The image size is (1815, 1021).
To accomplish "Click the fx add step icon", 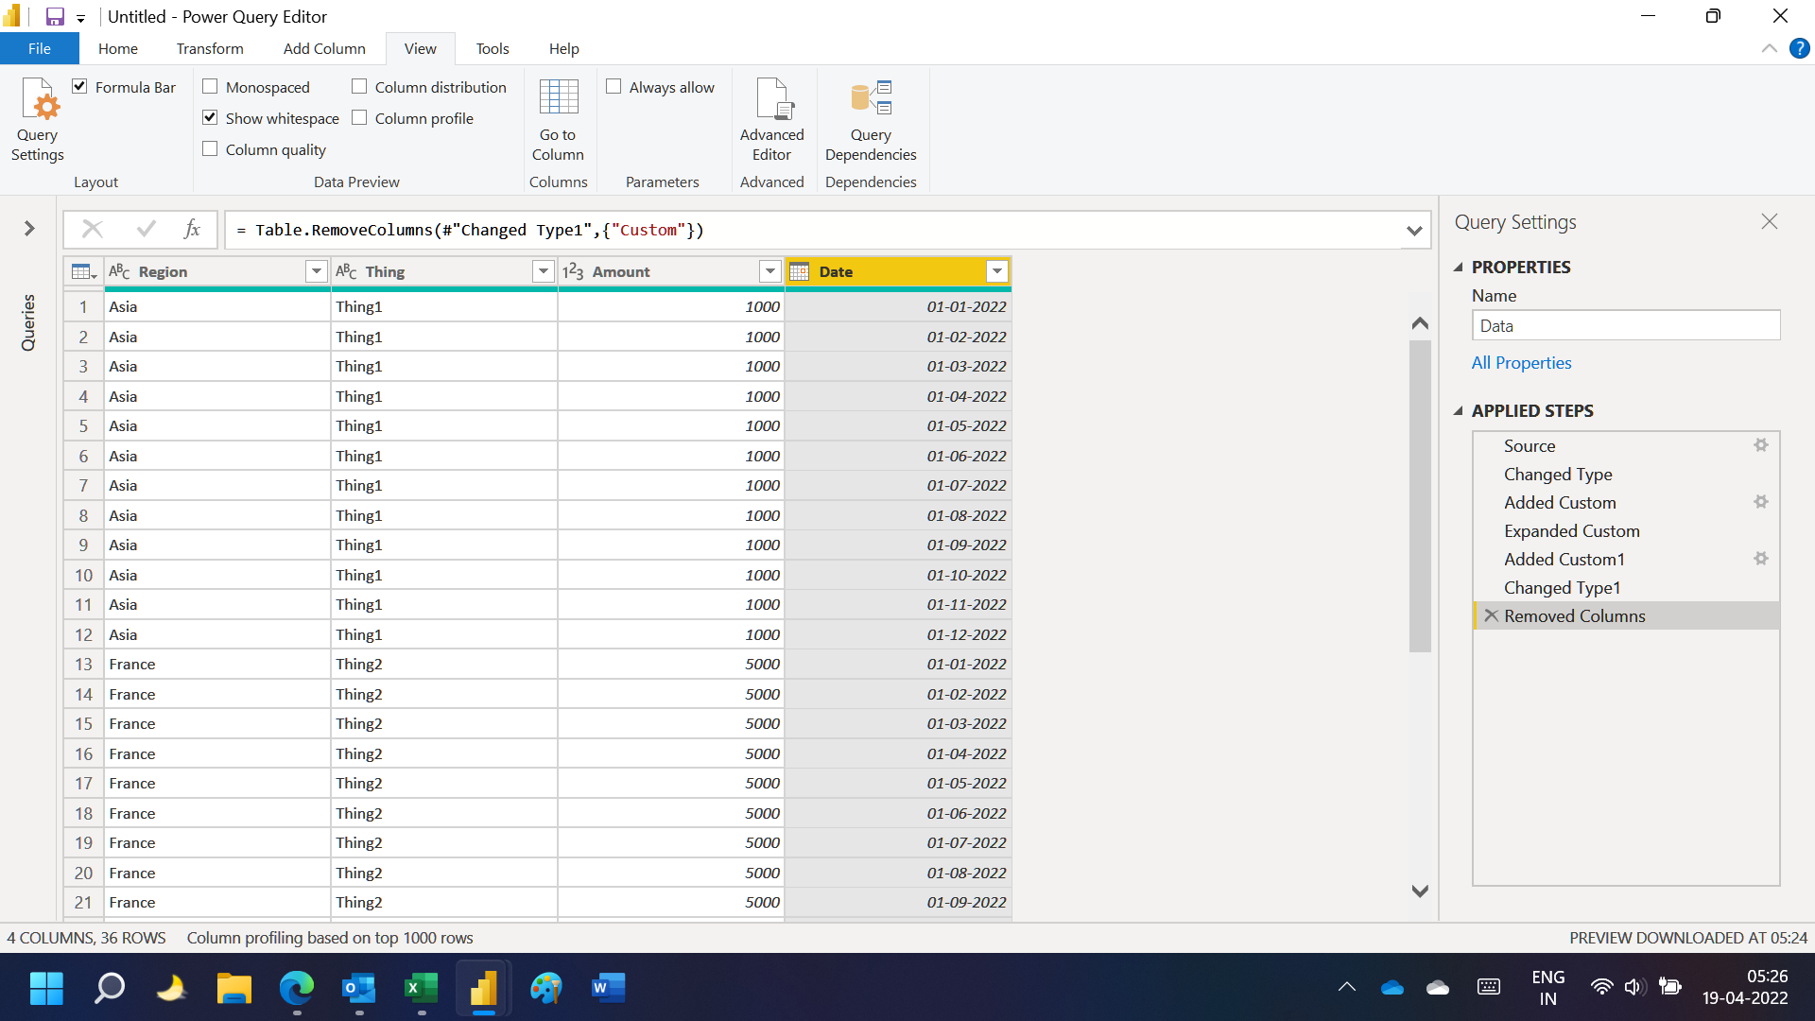I will (x=192, y=229).
